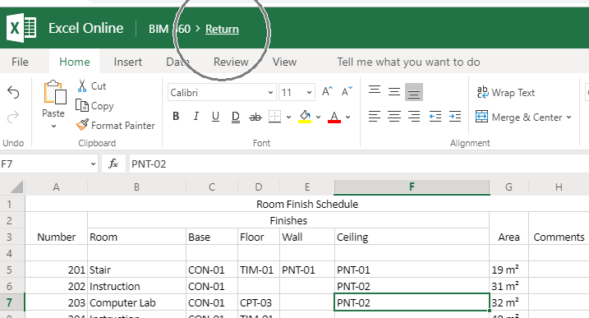This screenshot has height=318, width=589.
Task: Open font color dropdown arrow
Action: click(x=347, y=117)
